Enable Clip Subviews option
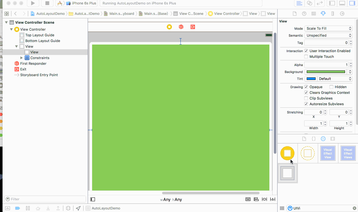Screen dimensions: 358x212 [x=306, y=98]
